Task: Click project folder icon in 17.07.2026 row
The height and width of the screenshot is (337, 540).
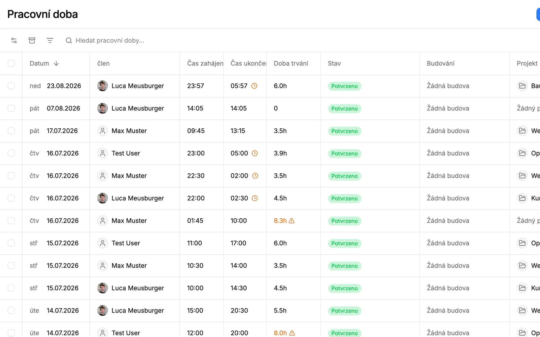Action: (x=522, y=131)
